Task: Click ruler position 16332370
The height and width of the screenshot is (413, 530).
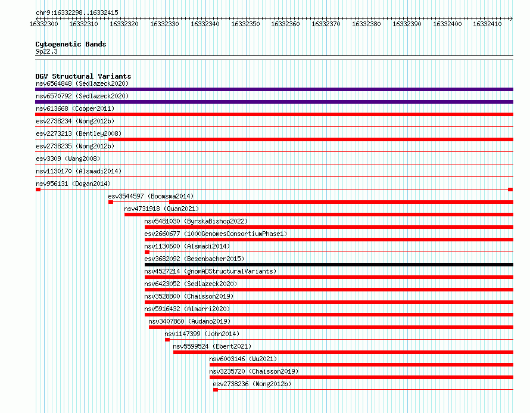Action: 326,24
